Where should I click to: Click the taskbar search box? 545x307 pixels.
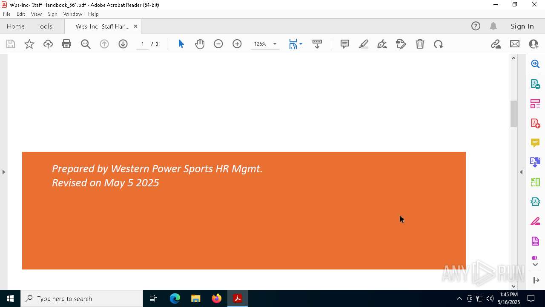(x=82, y=298)
